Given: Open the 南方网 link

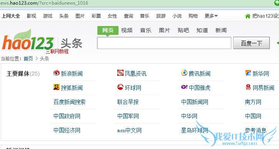Looking at the screenshot, I should coord(253,102).
